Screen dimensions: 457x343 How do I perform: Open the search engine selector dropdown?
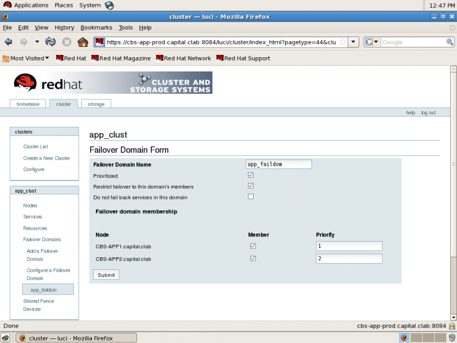click(x=372, y=42)
